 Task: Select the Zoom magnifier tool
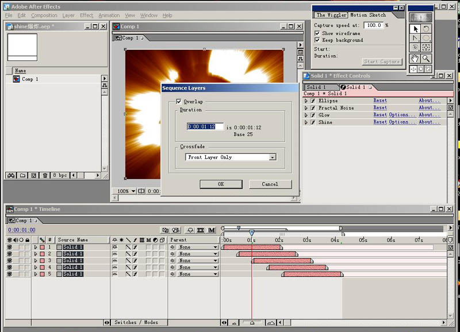coord(426,59)
